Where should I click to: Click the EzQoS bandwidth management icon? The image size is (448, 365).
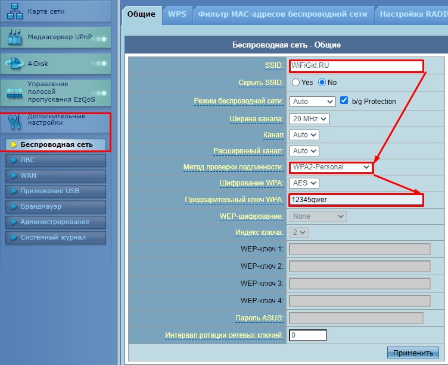pos(14,93)
